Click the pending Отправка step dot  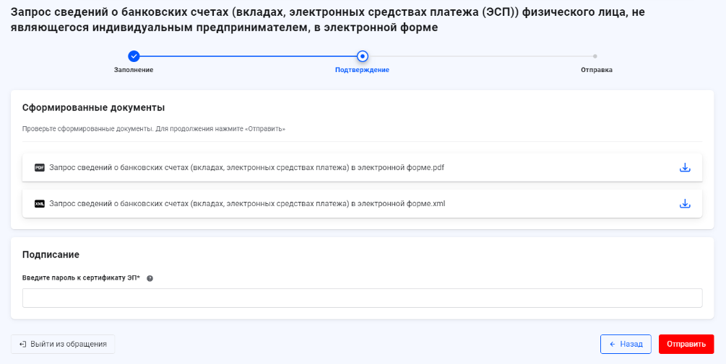[595, 56]
